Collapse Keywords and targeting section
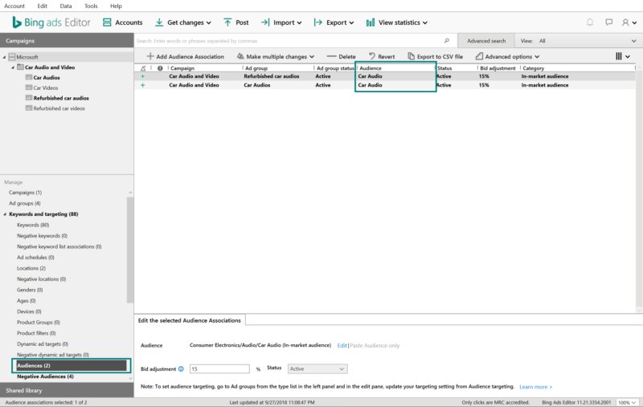 pyautogui.click(x=5, y=214)
